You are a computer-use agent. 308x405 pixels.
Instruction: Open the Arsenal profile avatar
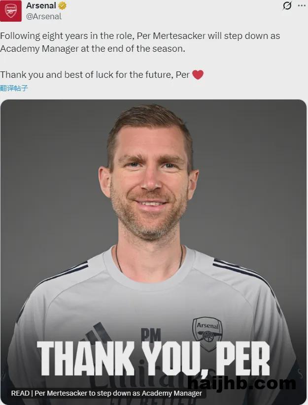pos(11,11)
